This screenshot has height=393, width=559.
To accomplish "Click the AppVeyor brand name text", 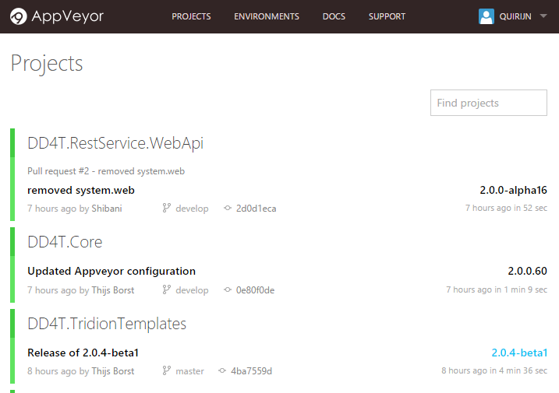I will click(67, 16).
